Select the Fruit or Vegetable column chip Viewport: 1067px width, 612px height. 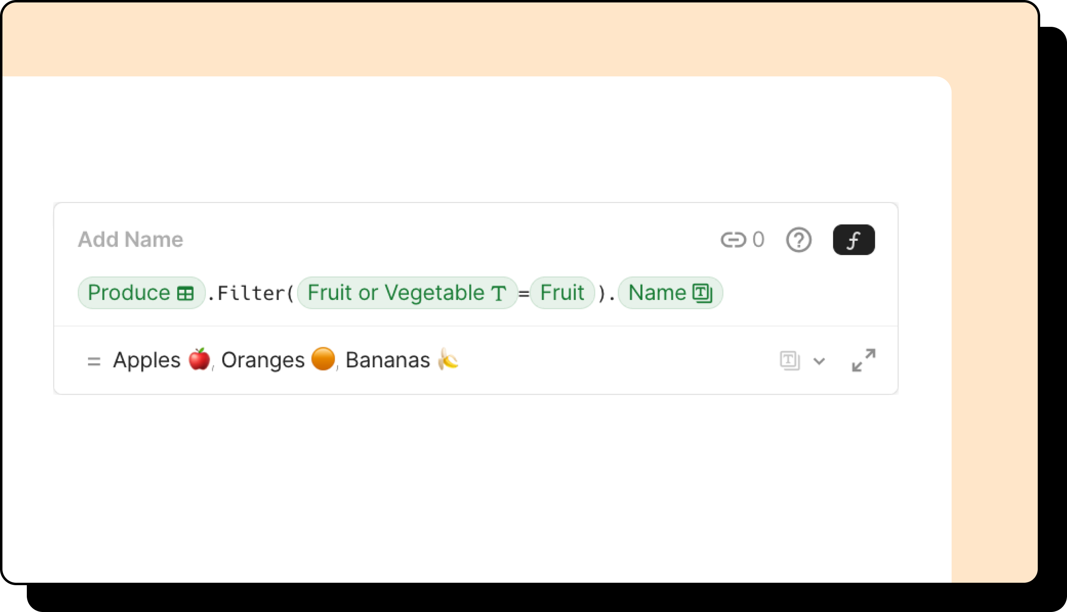pyautogui.click(x=395, y=293)
